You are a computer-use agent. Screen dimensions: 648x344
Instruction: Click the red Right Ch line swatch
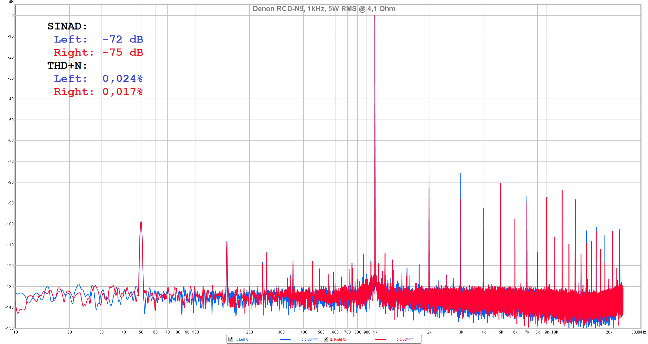click(x=381, y=339)
